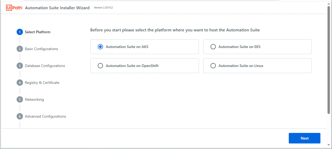332x149 pixels.
Task: Select the Automation Suite on EKS radio button
Action: tap(213, 47)
